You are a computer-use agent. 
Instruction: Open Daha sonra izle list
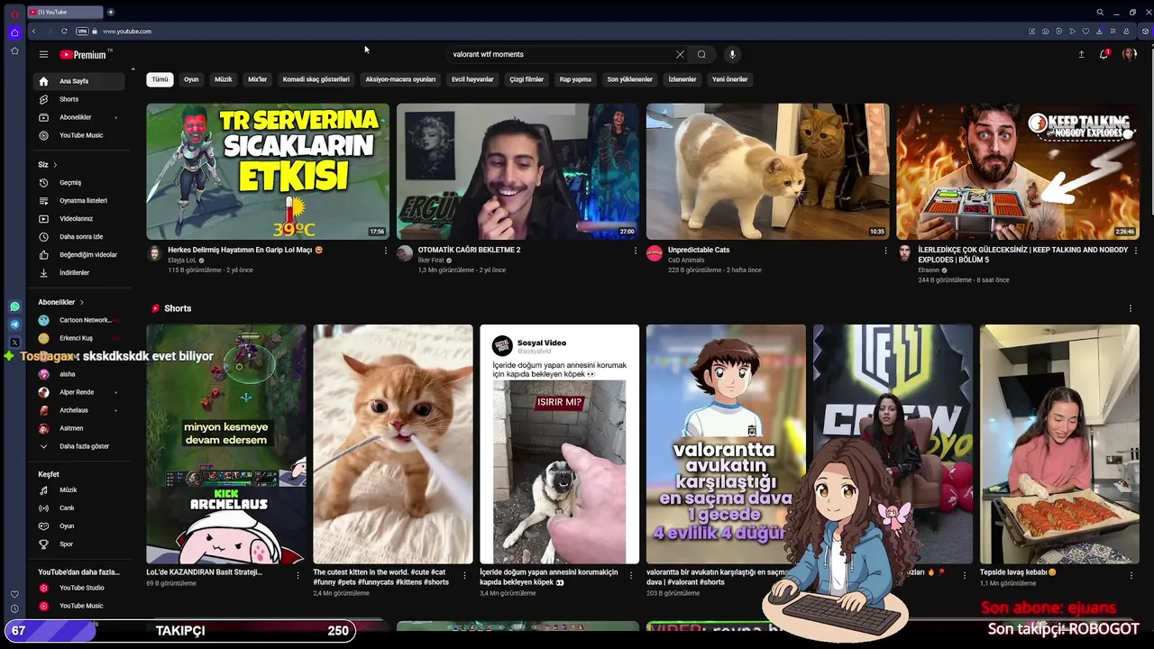(x=80, y=236)
